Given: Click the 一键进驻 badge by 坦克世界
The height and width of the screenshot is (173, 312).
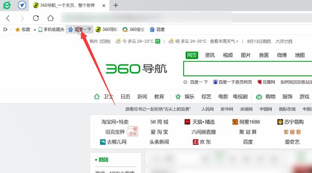Looking at the screenshot, I should tap(133, 132).
